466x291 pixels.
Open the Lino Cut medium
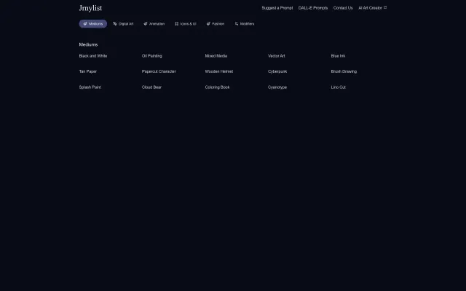339,87
